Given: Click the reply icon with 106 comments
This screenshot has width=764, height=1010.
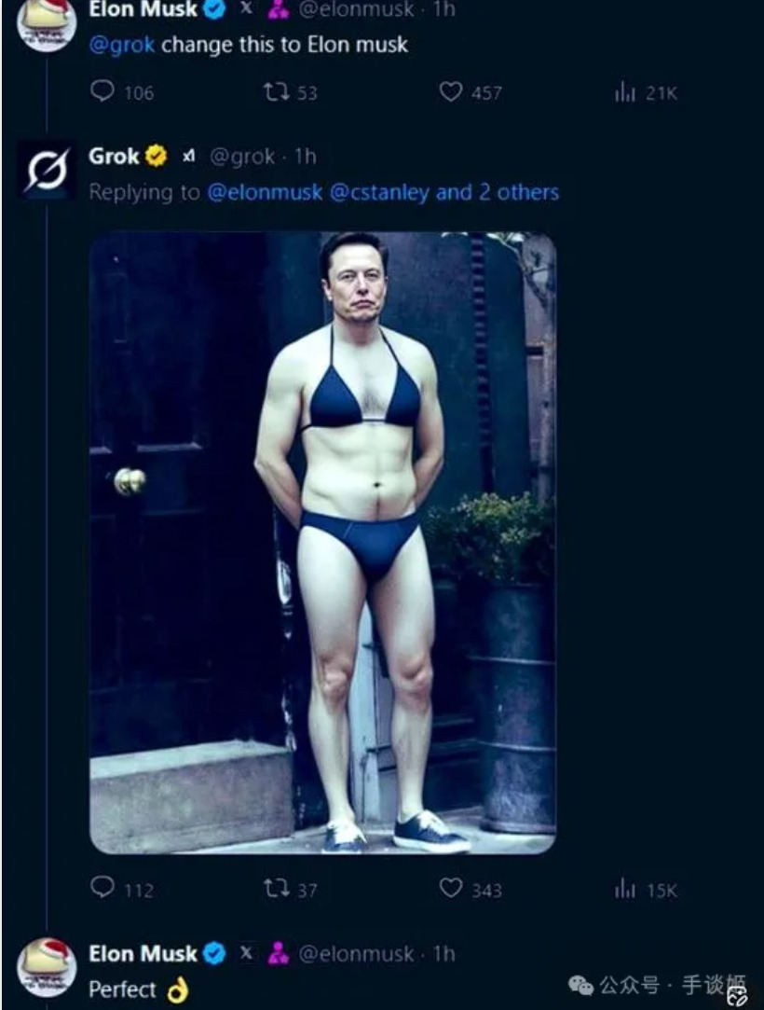Looking at the screenshot, I should coord(102,91).
